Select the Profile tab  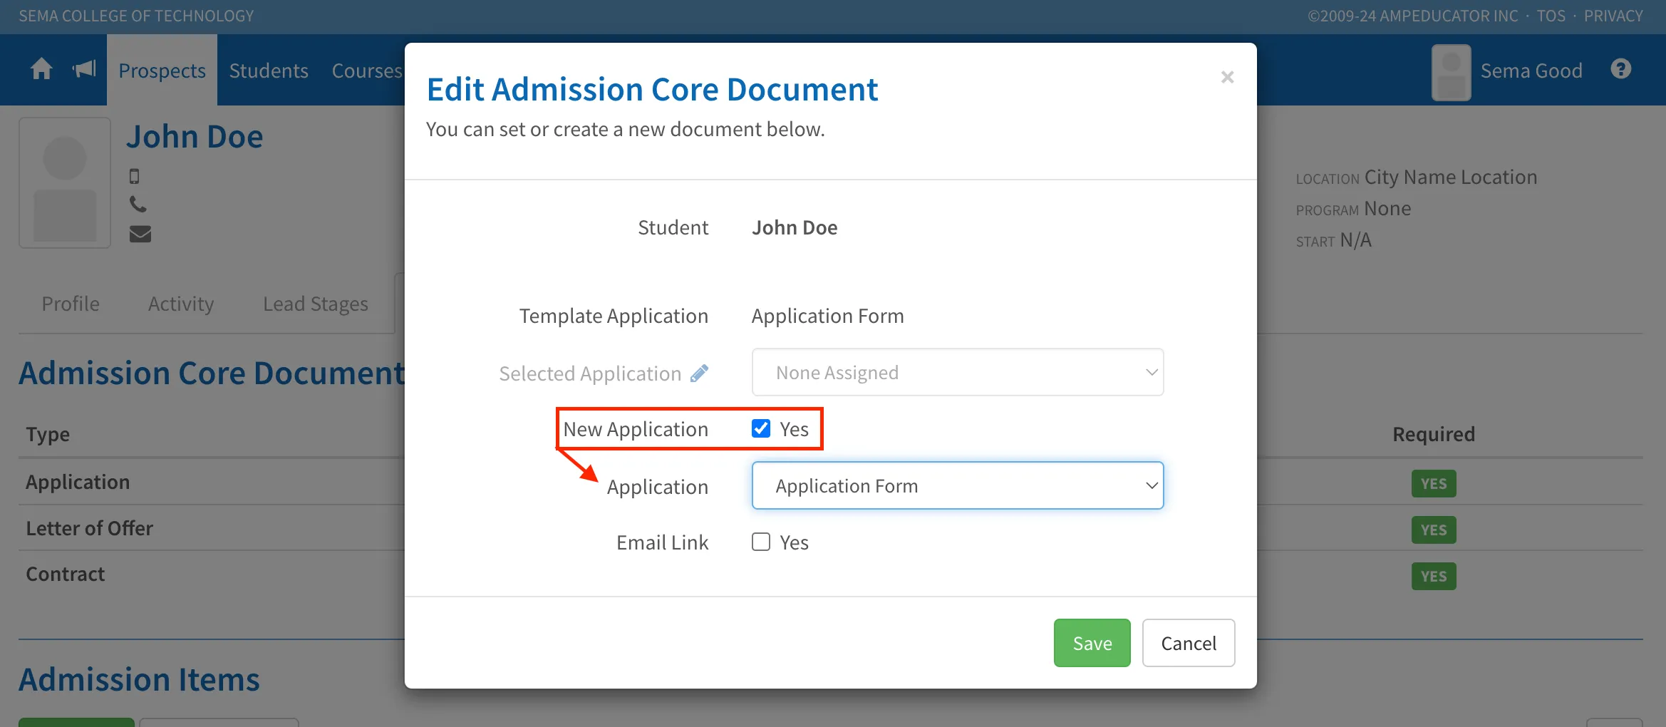71,304
